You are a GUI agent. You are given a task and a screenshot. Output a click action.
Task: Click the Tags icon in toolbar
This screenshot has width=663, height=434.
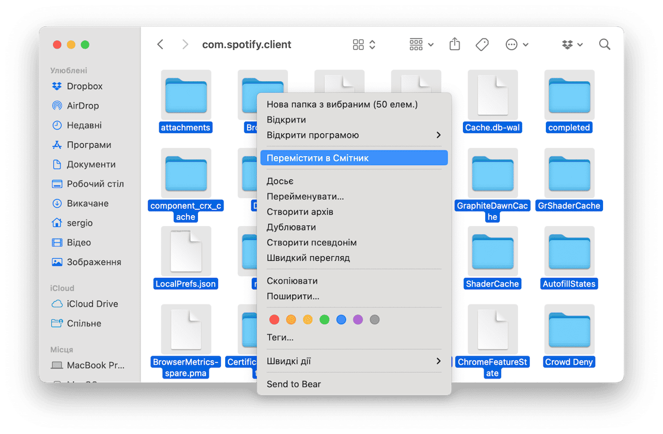(x=482, y=45)
